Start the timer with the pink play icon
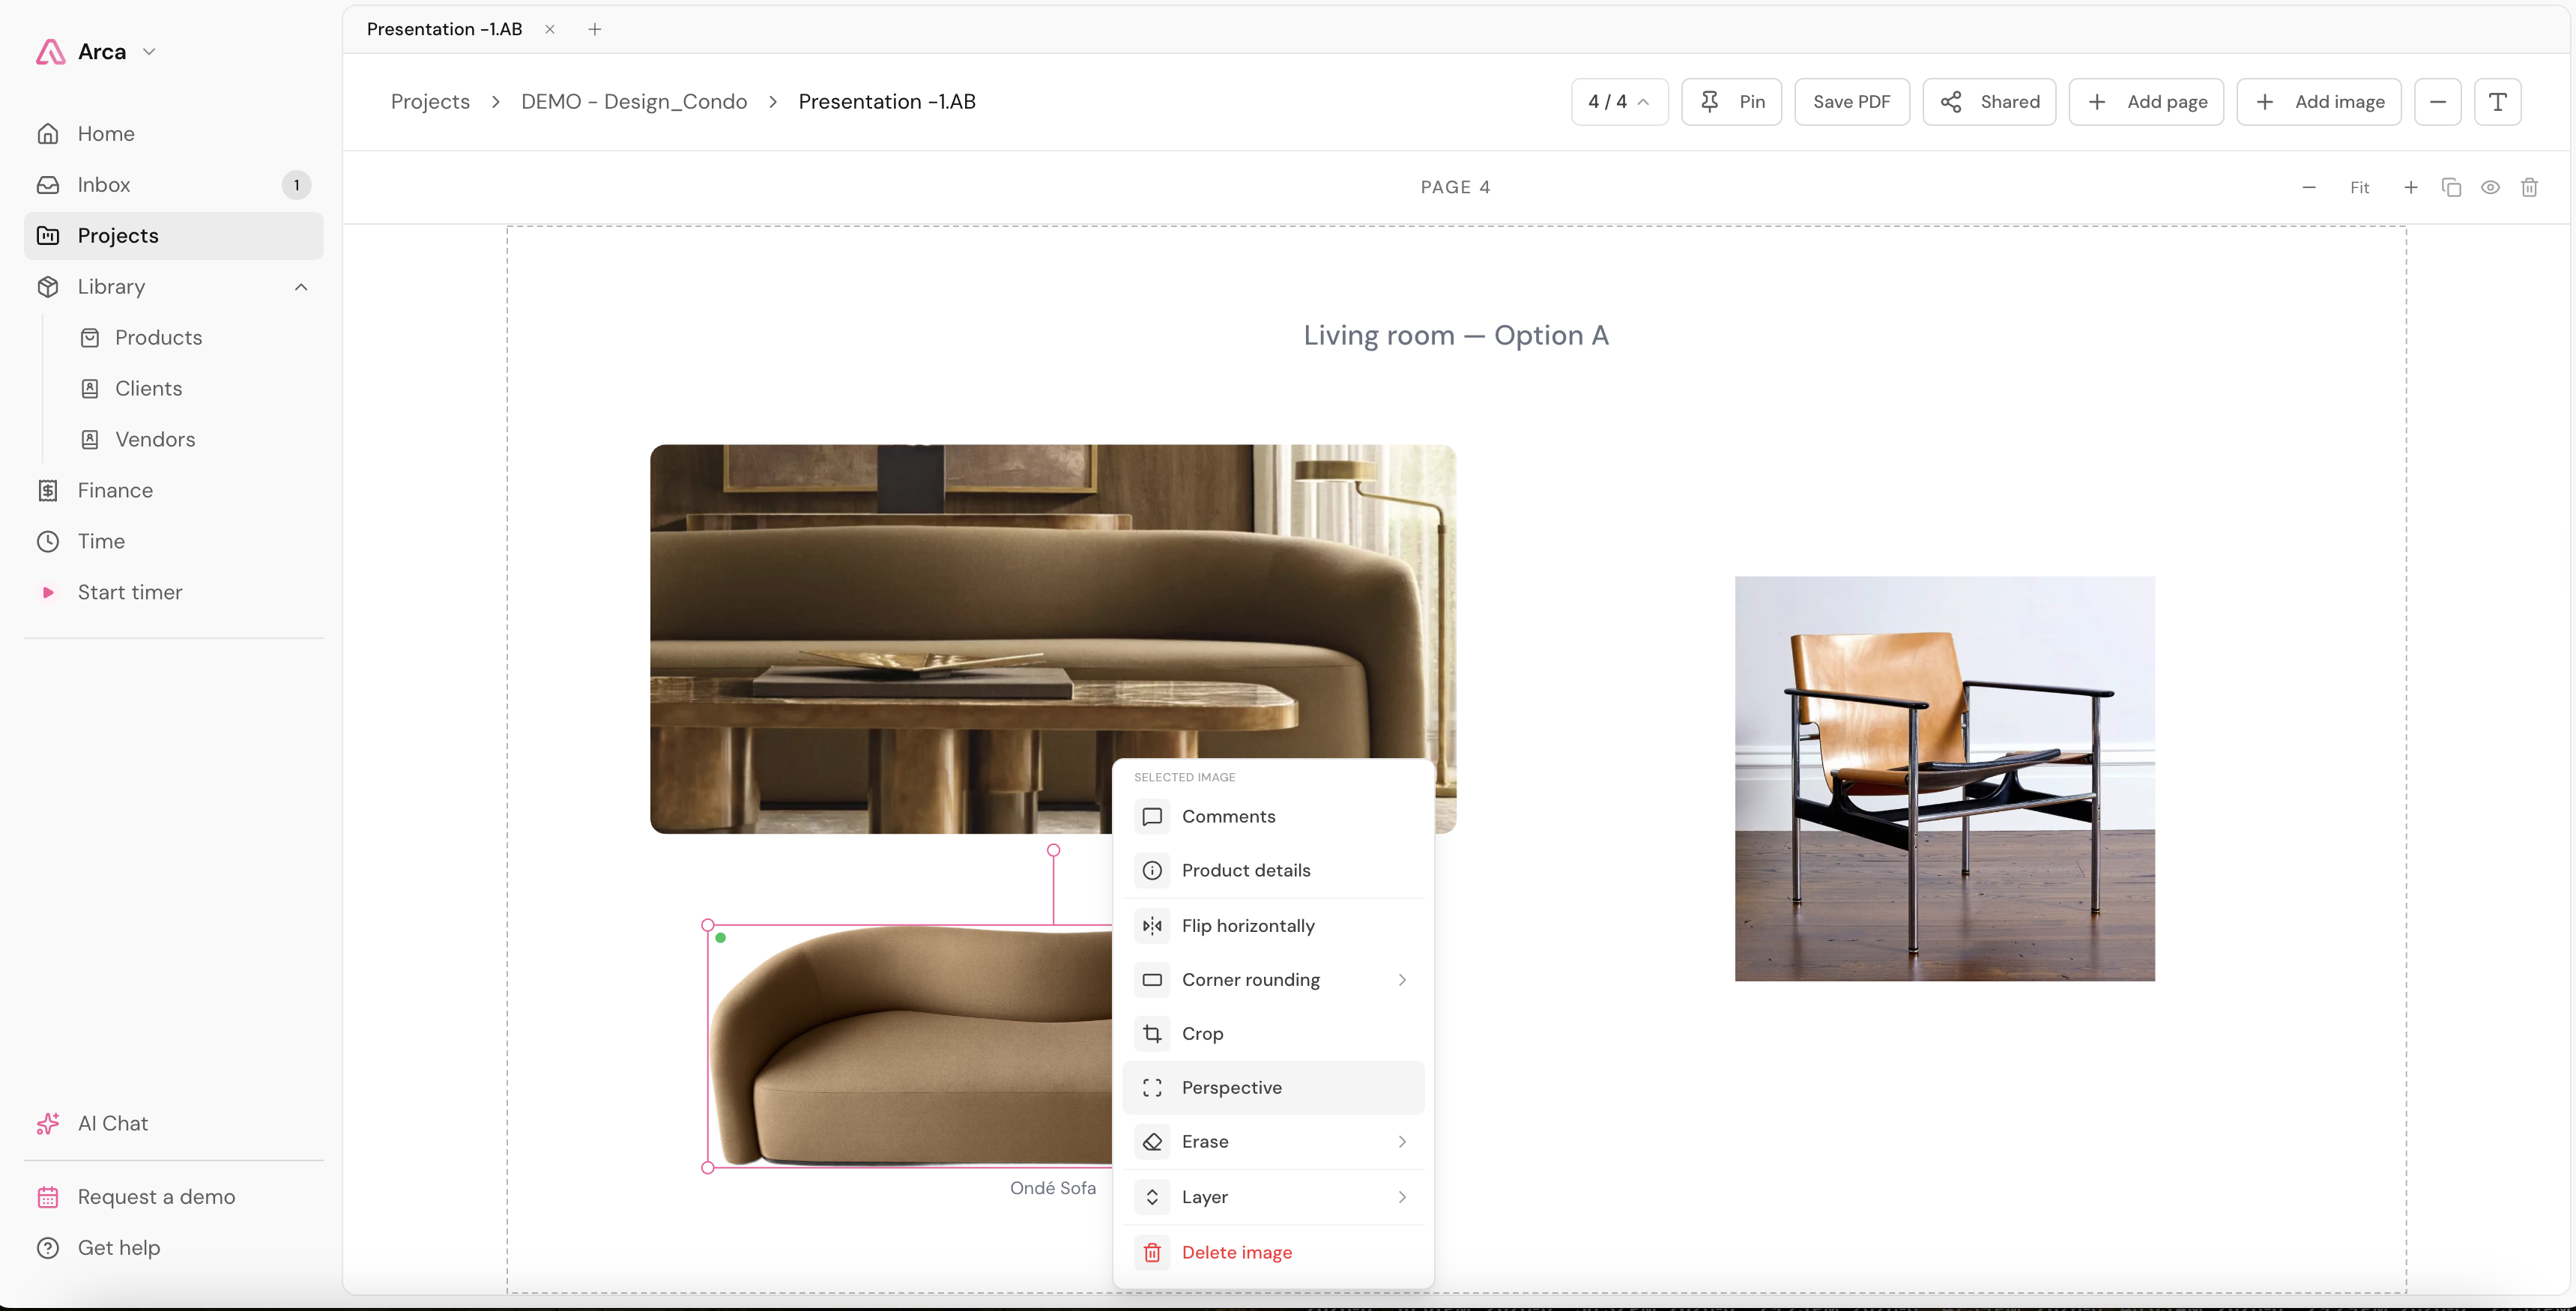The height and width of the screenshot is (1311, 2576). 47,592
